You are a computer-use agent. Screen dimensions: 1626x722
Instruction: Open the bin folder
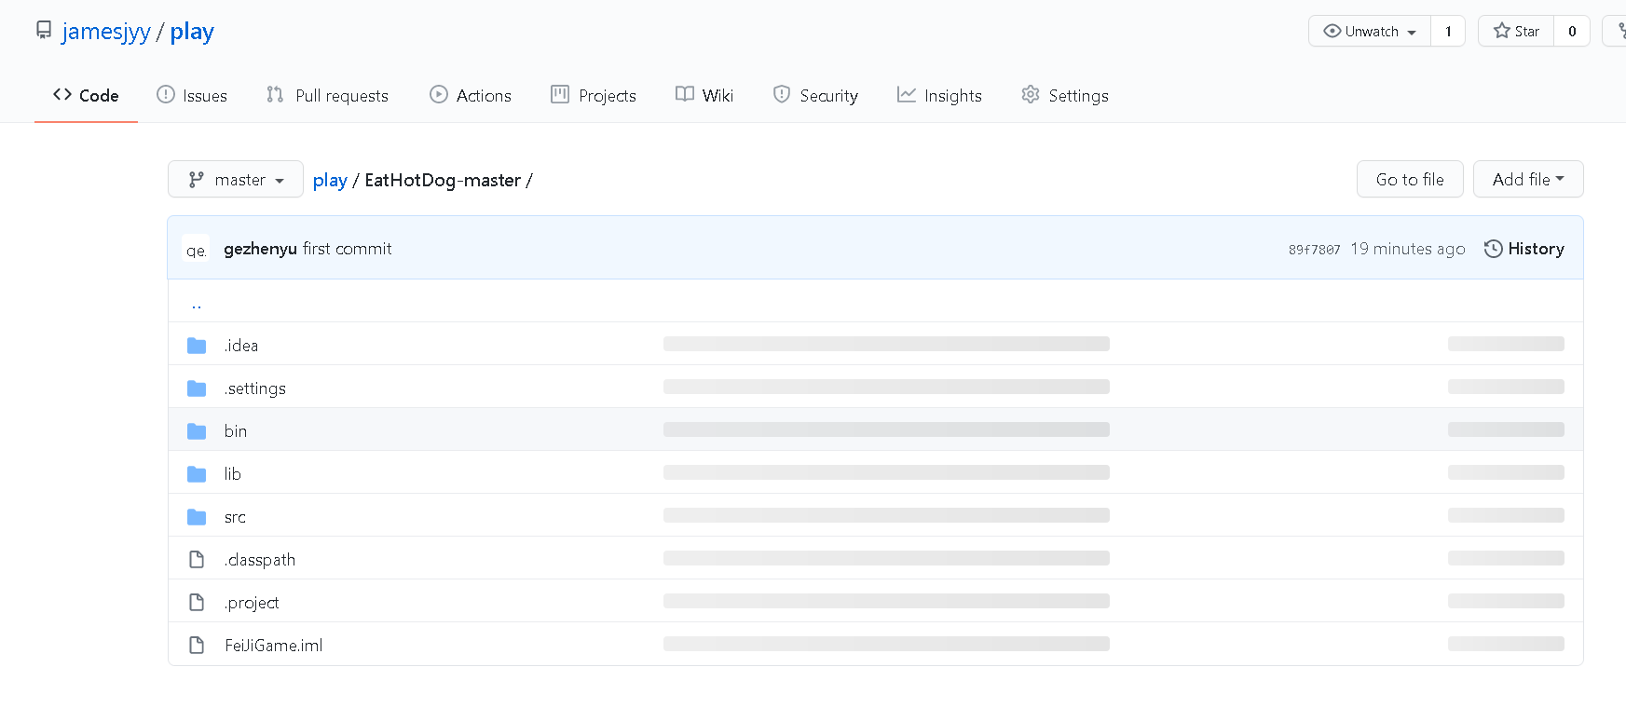coord(236,431)
